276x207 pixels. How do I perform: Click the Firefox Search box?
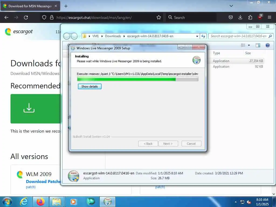point(191,18)
